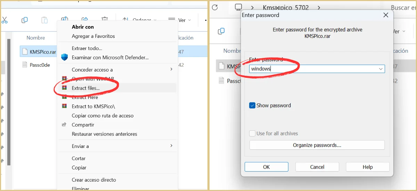Click the Microsoft Defender shield icon
417x191 pixels.
(x=64, y=57)
